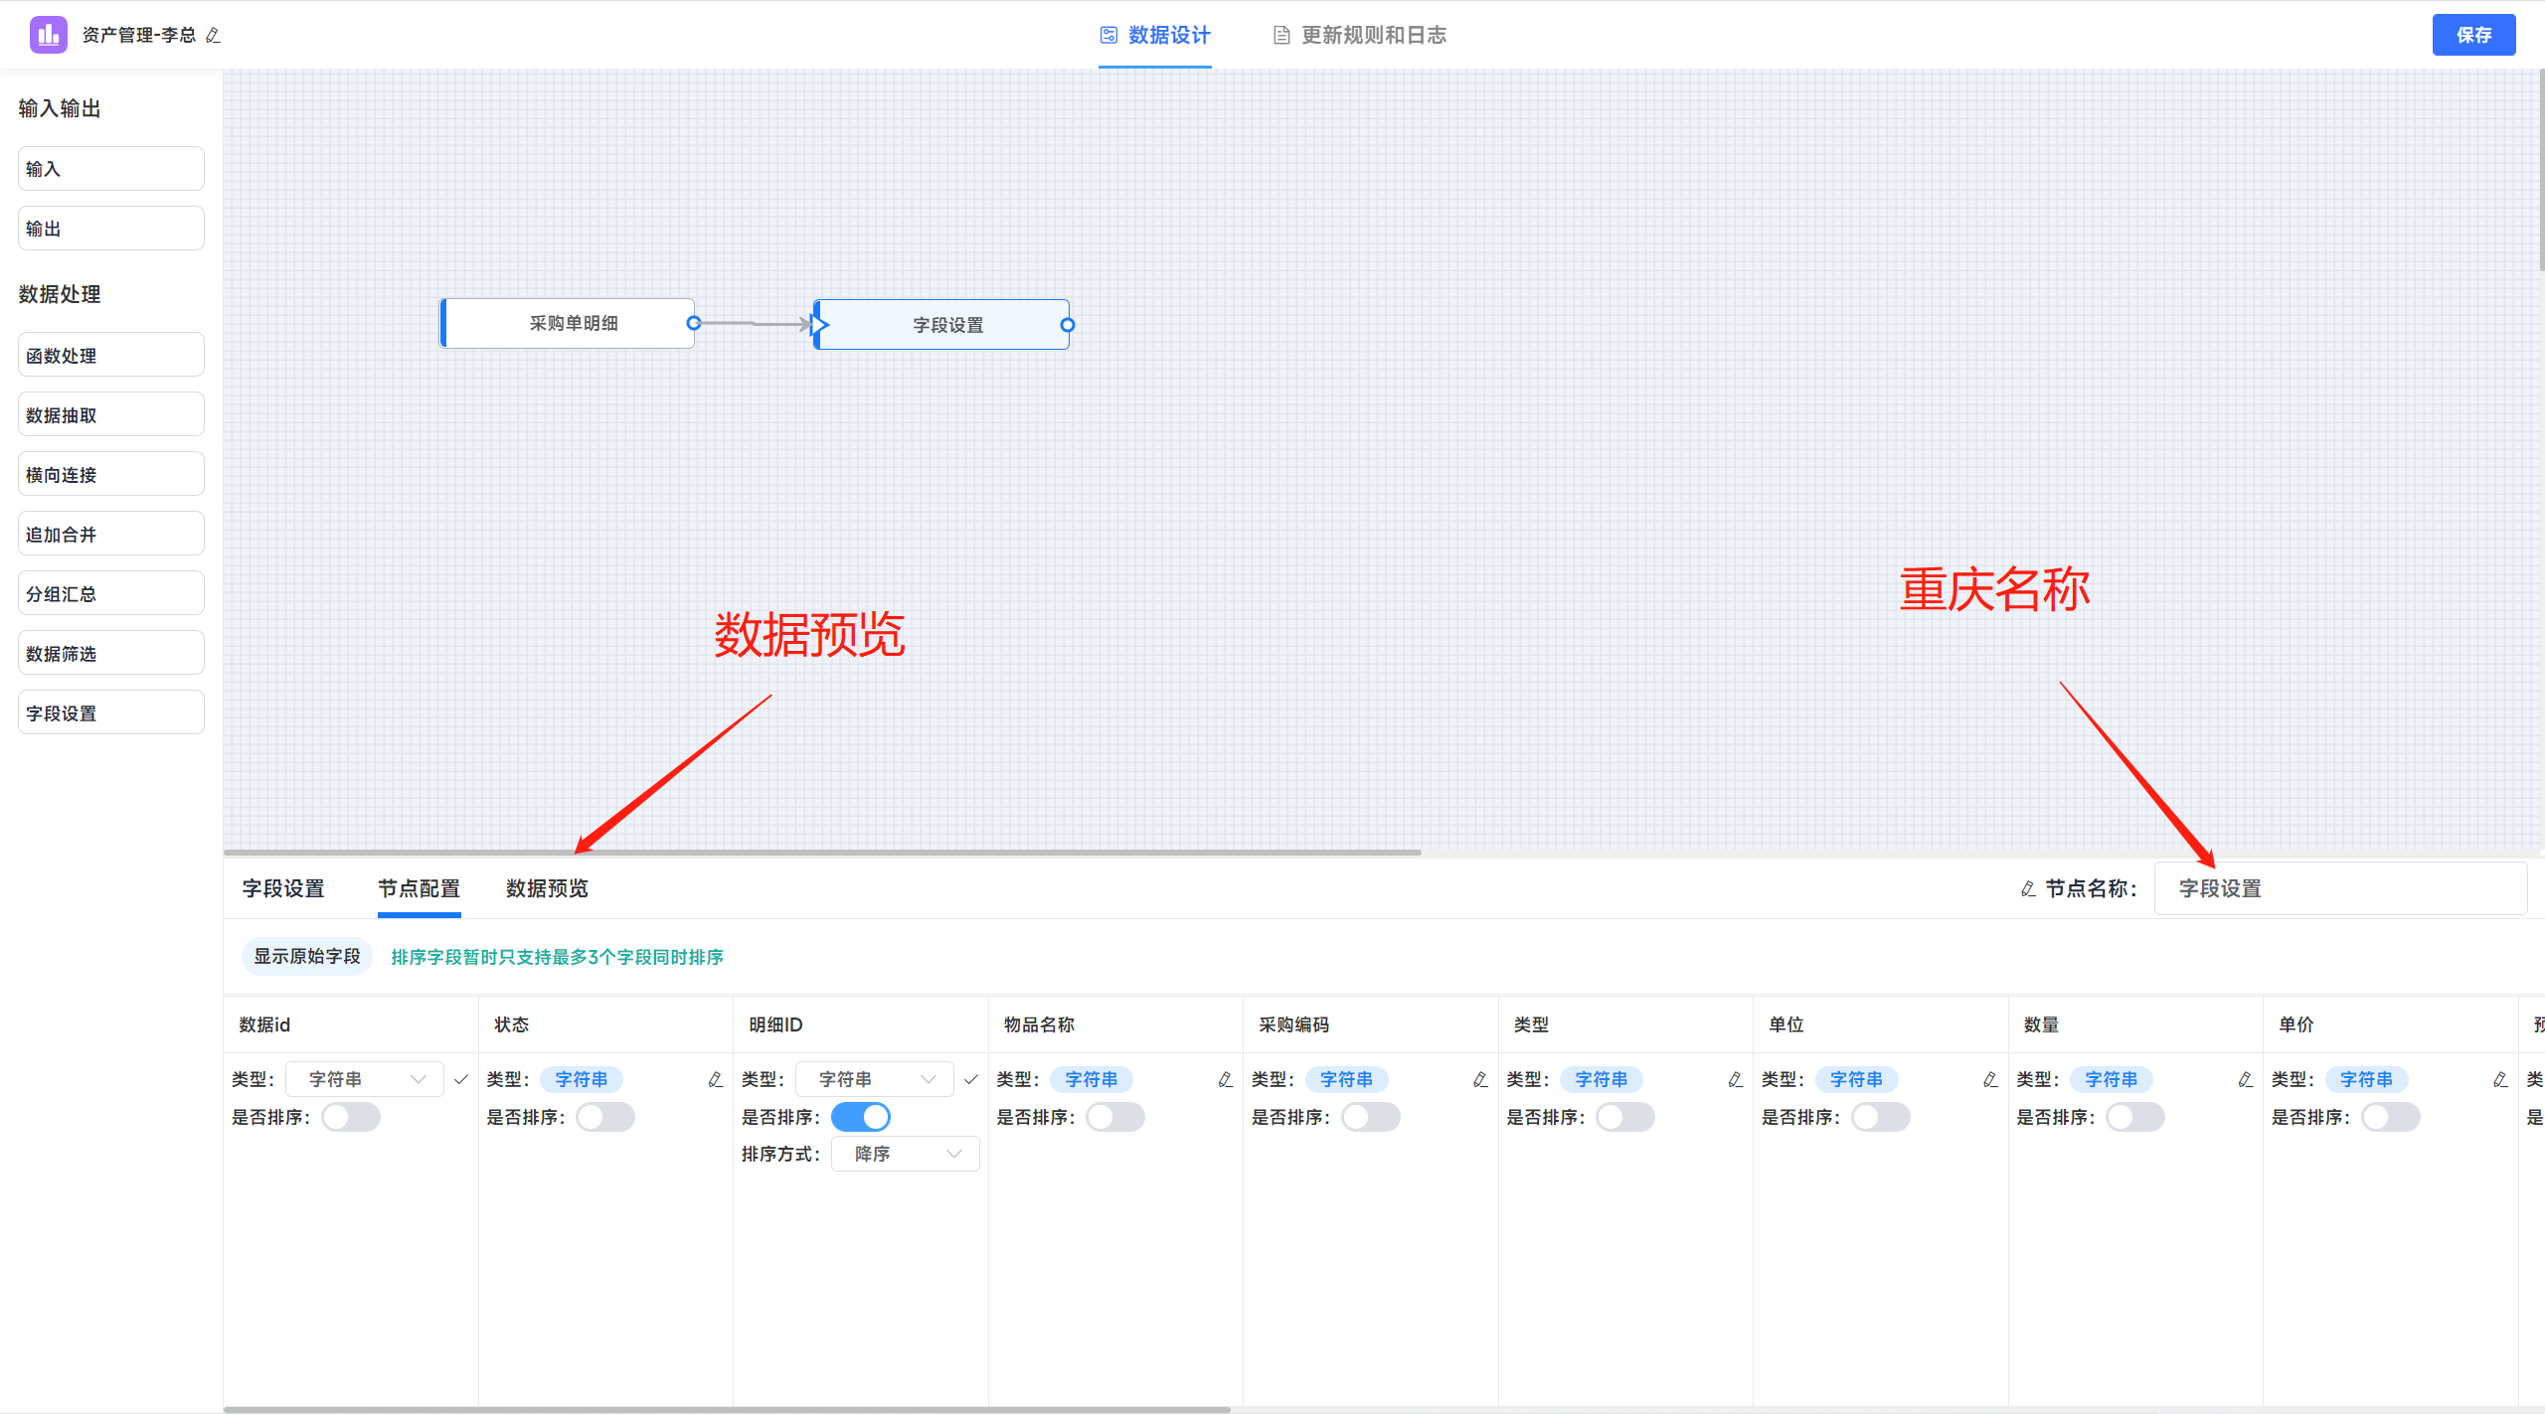
Task: Open type dropdown in 数据id column
Action: click(365, 1079)
